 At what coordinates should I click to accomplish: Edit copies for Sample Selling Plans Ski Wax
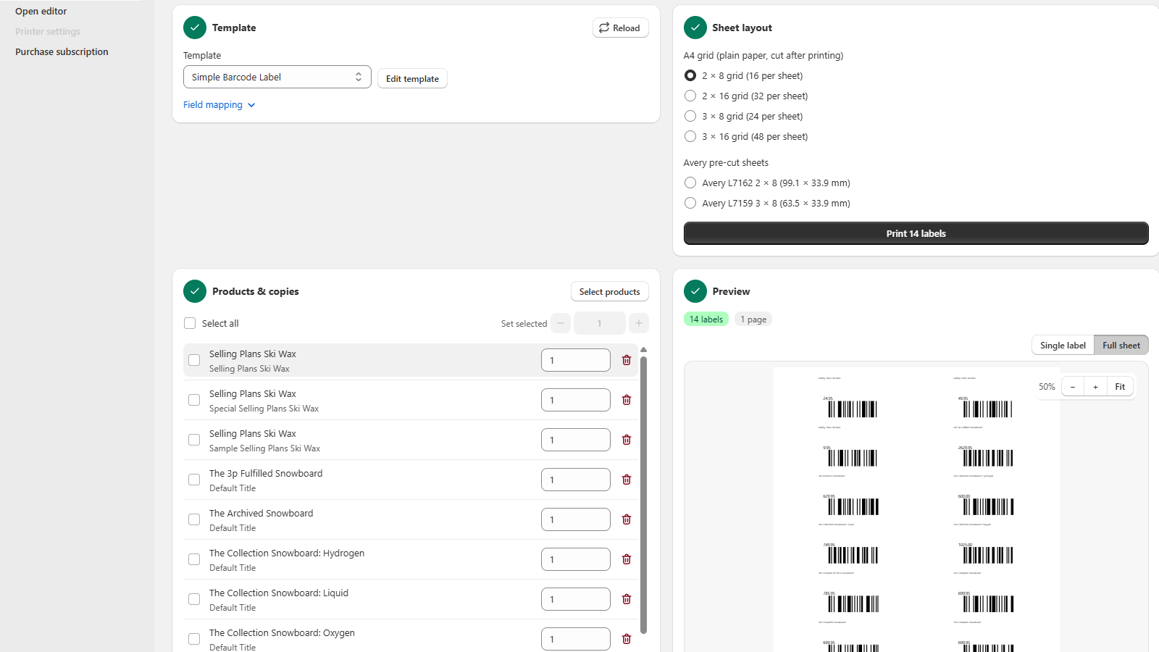click(576, 440)
